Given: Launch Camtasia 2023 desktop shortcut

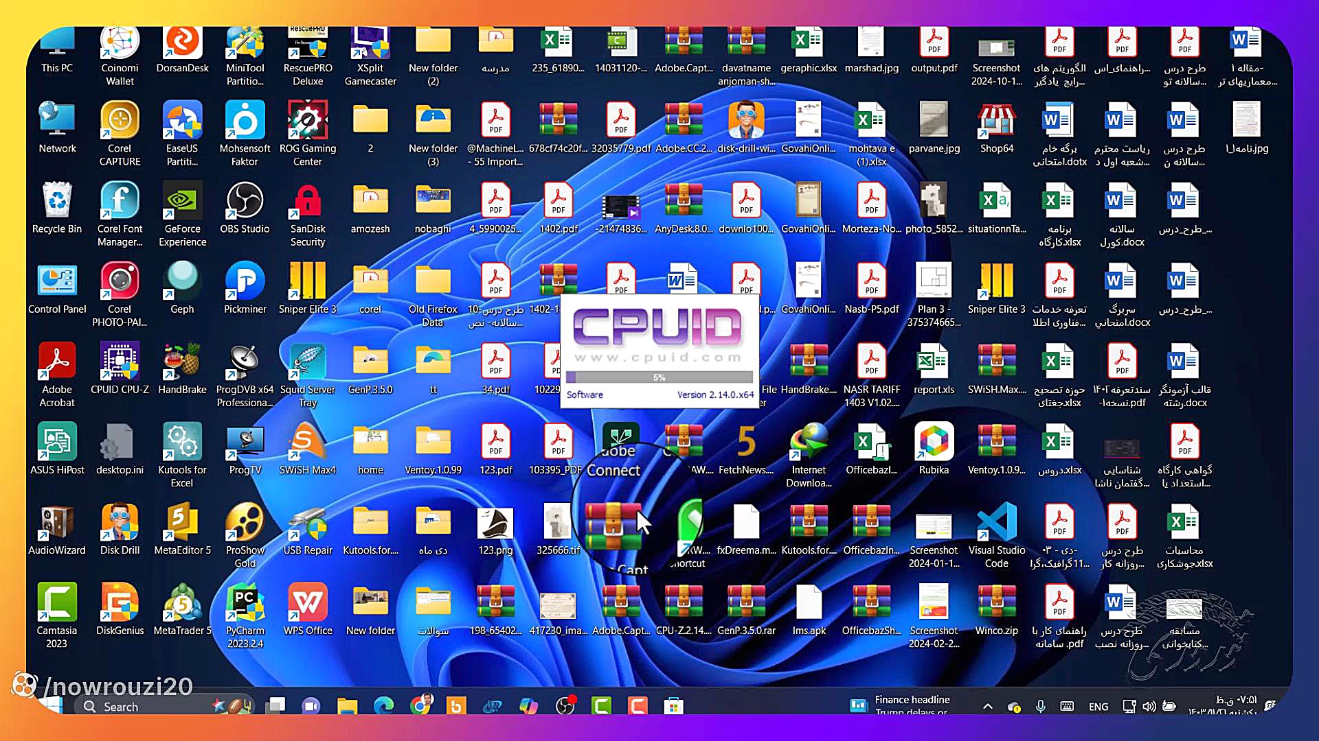Looking at the screenshot, I should click(57, 615).
